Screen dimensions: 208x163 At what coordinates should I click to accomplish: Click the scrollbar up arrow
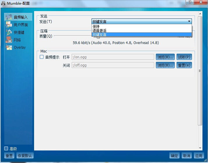point(200,14)
